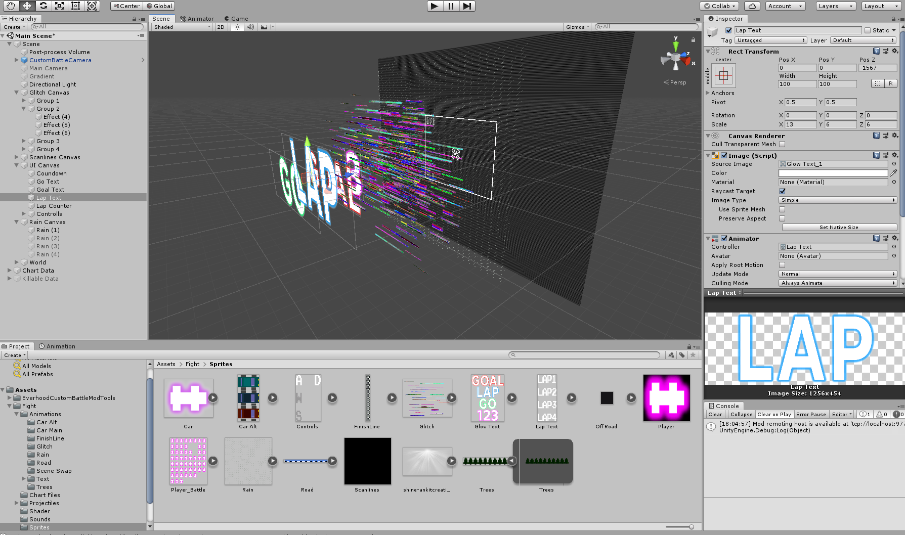The width and height of the screenshot is (905, 535).
Task: Toggle console Collapse button
Action: click(x=742, y=415)
